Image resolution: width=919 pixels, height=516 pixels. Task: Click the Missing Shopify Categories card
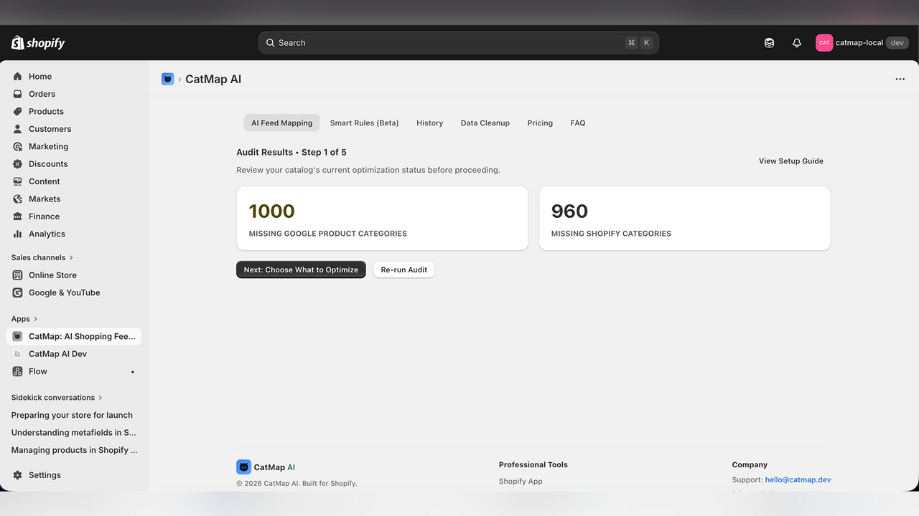pos(684,219)
